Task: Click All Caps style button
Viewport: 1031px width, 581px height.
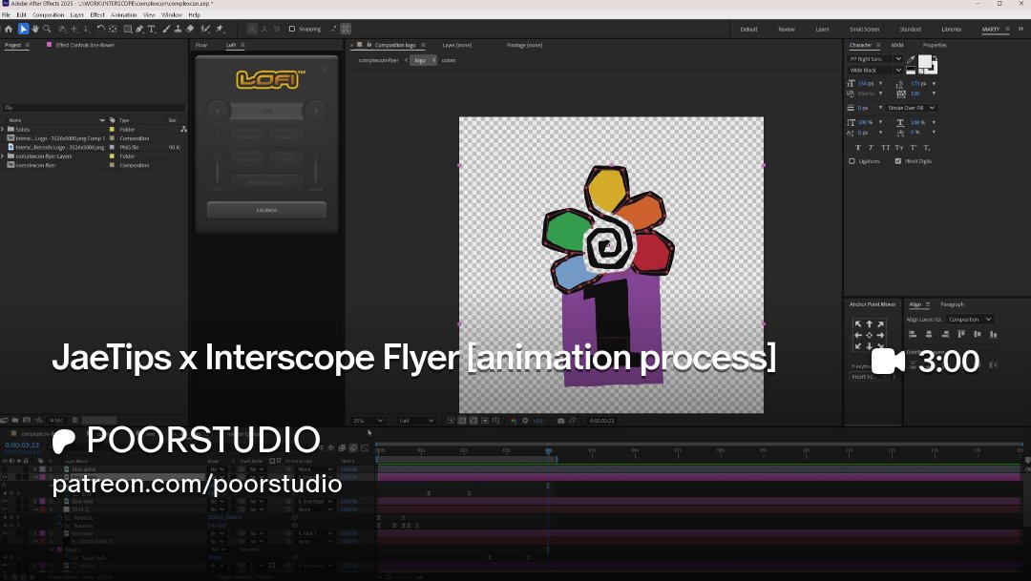Action: [886, 148]
